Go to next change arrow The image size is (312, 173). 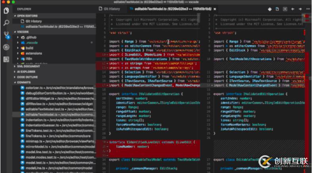[x=300, y=9]
